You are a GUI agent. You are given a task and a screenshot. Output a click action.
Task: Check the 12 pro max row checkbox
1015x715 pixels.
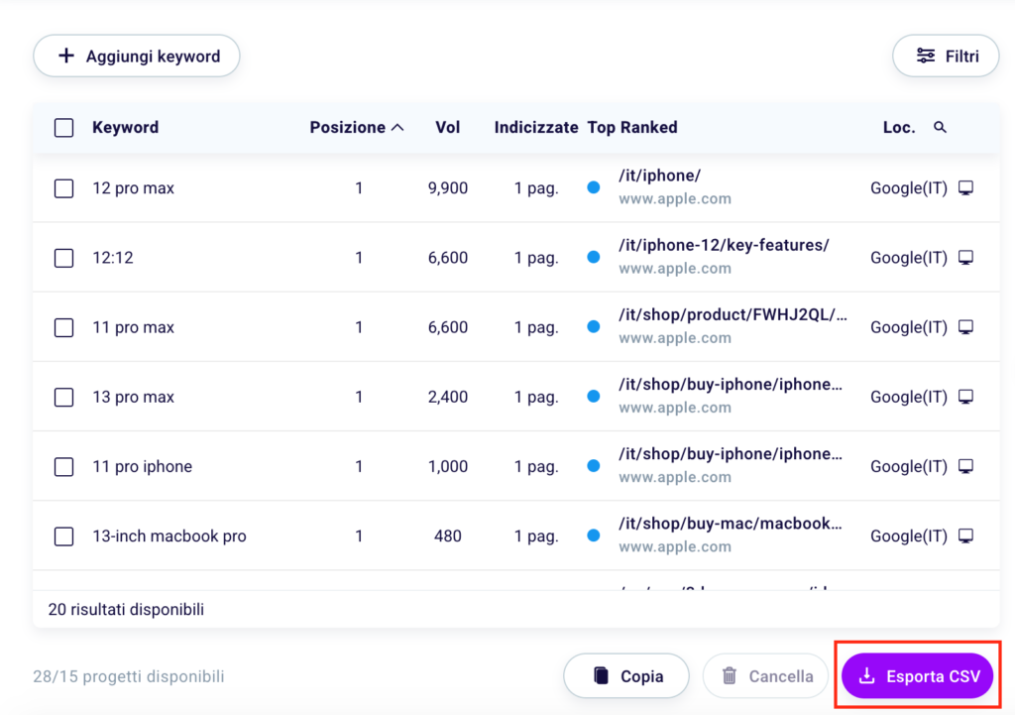63,187
